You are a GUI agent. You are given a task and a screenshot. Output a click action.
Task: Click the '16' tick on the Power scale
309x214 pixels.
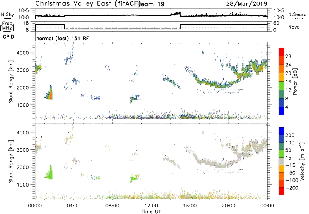(288, 82)
